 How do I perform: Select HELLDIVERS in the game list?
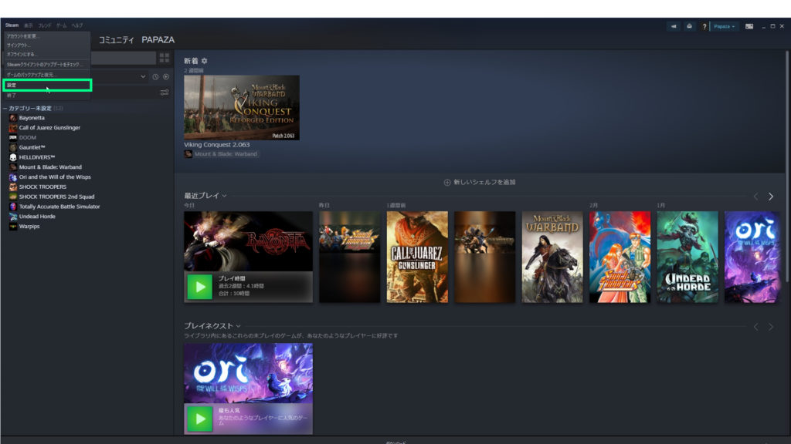click(37, 157)
